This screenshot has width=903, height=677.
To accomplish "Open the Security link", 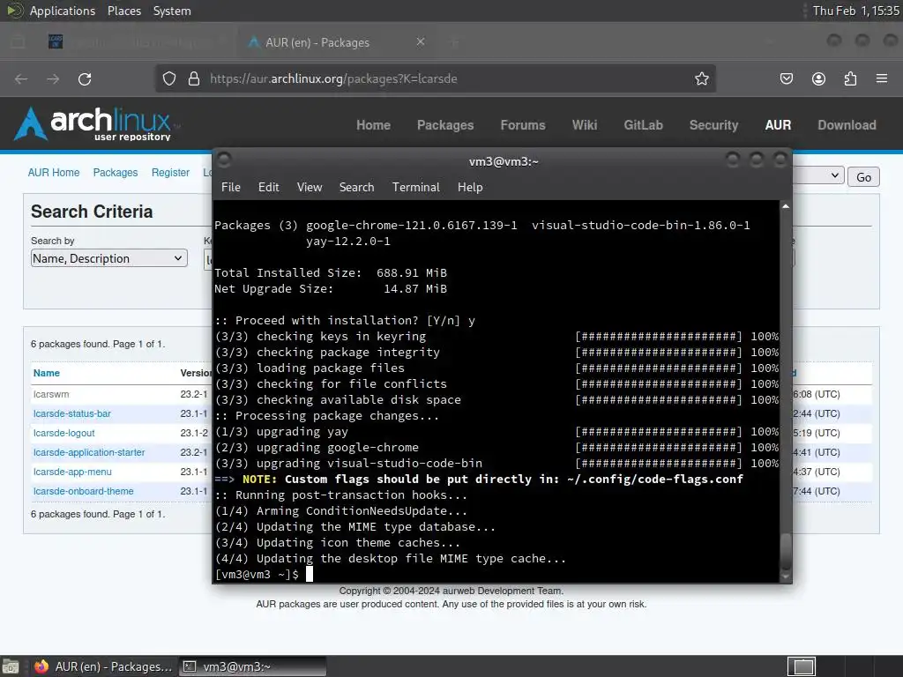I will [x=713, y=125].
